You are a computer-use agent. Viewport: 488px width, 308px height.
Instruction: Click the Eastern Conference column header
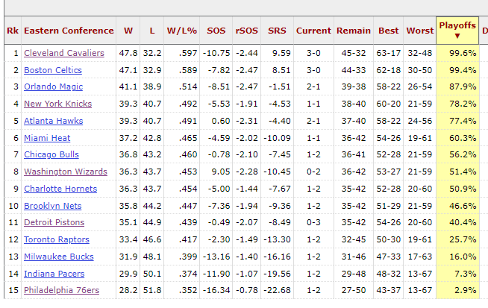69,31
